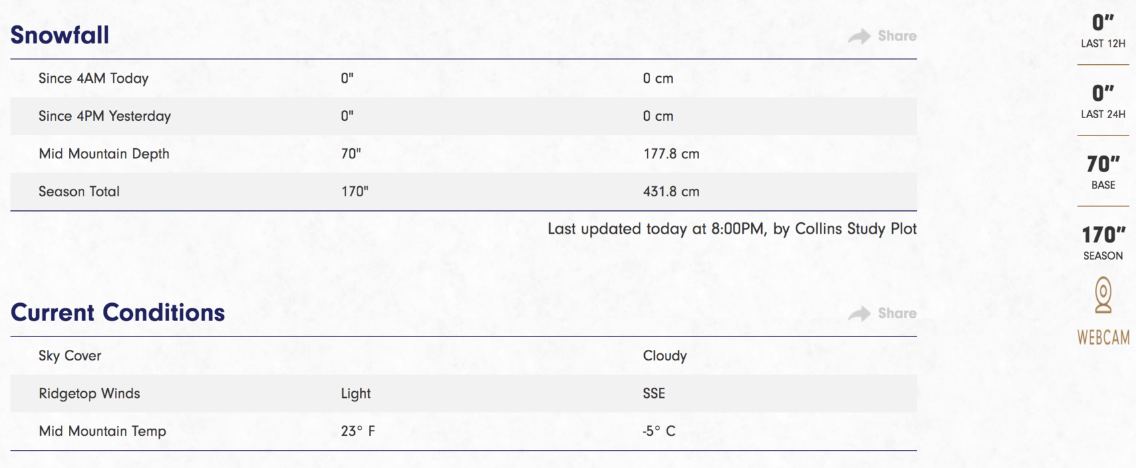Select the Mid Mountain Temp row

pyautogui.click(x=463, y=431)
